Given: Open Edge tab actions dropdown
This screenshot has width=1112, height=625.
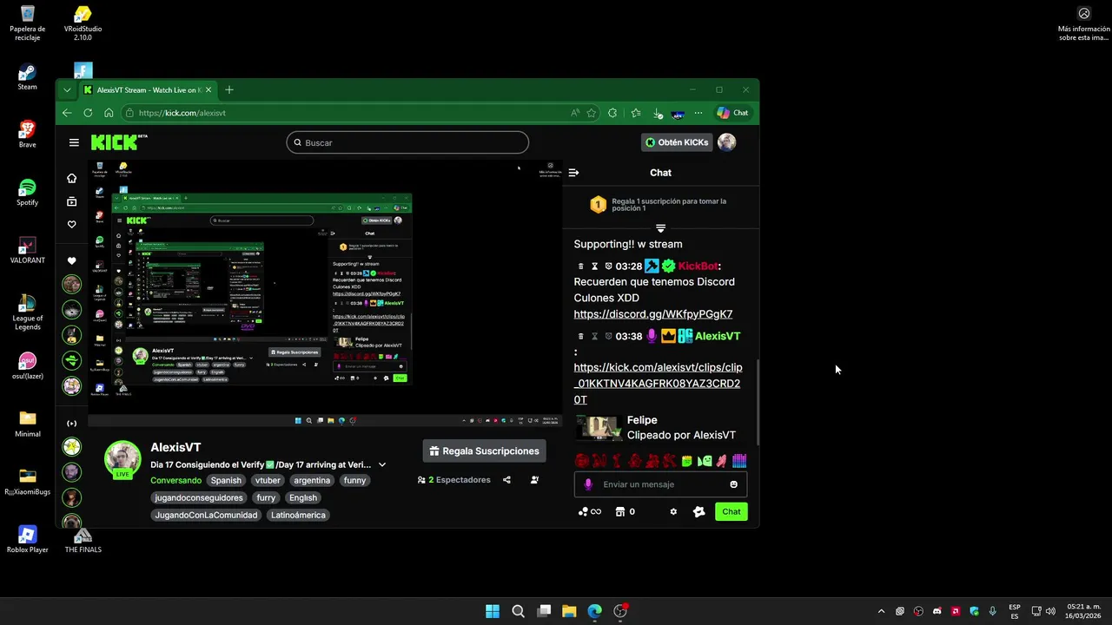Looking at the screenshot, I should pos(67,89).
